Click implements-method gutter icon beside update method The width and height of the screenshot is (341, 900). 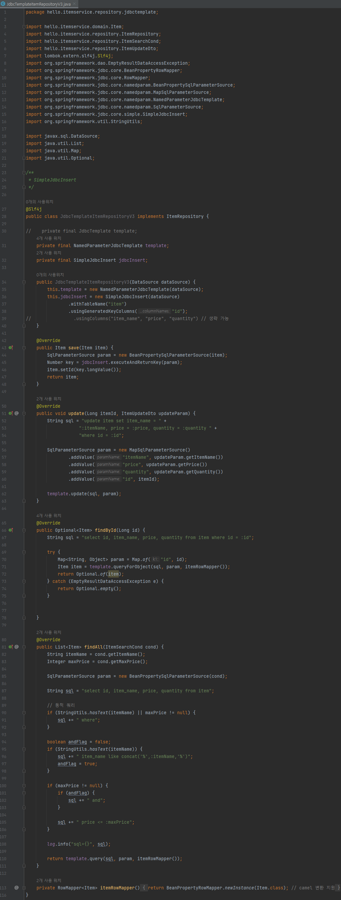click(x=11, y=413)
